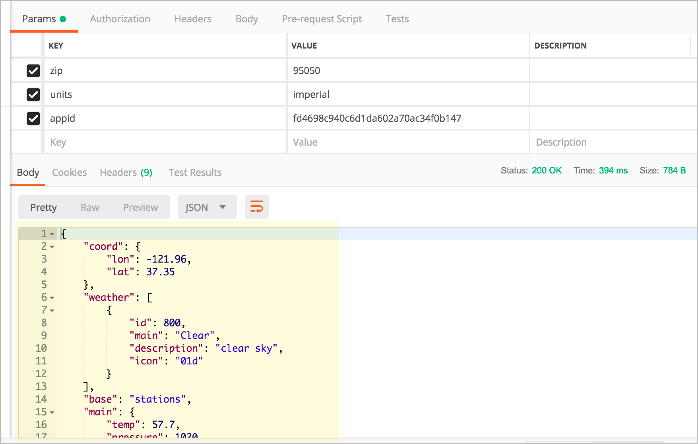Open the Tests tab
Viewport: 698px width, 444px height.
[x=397, y=19]
